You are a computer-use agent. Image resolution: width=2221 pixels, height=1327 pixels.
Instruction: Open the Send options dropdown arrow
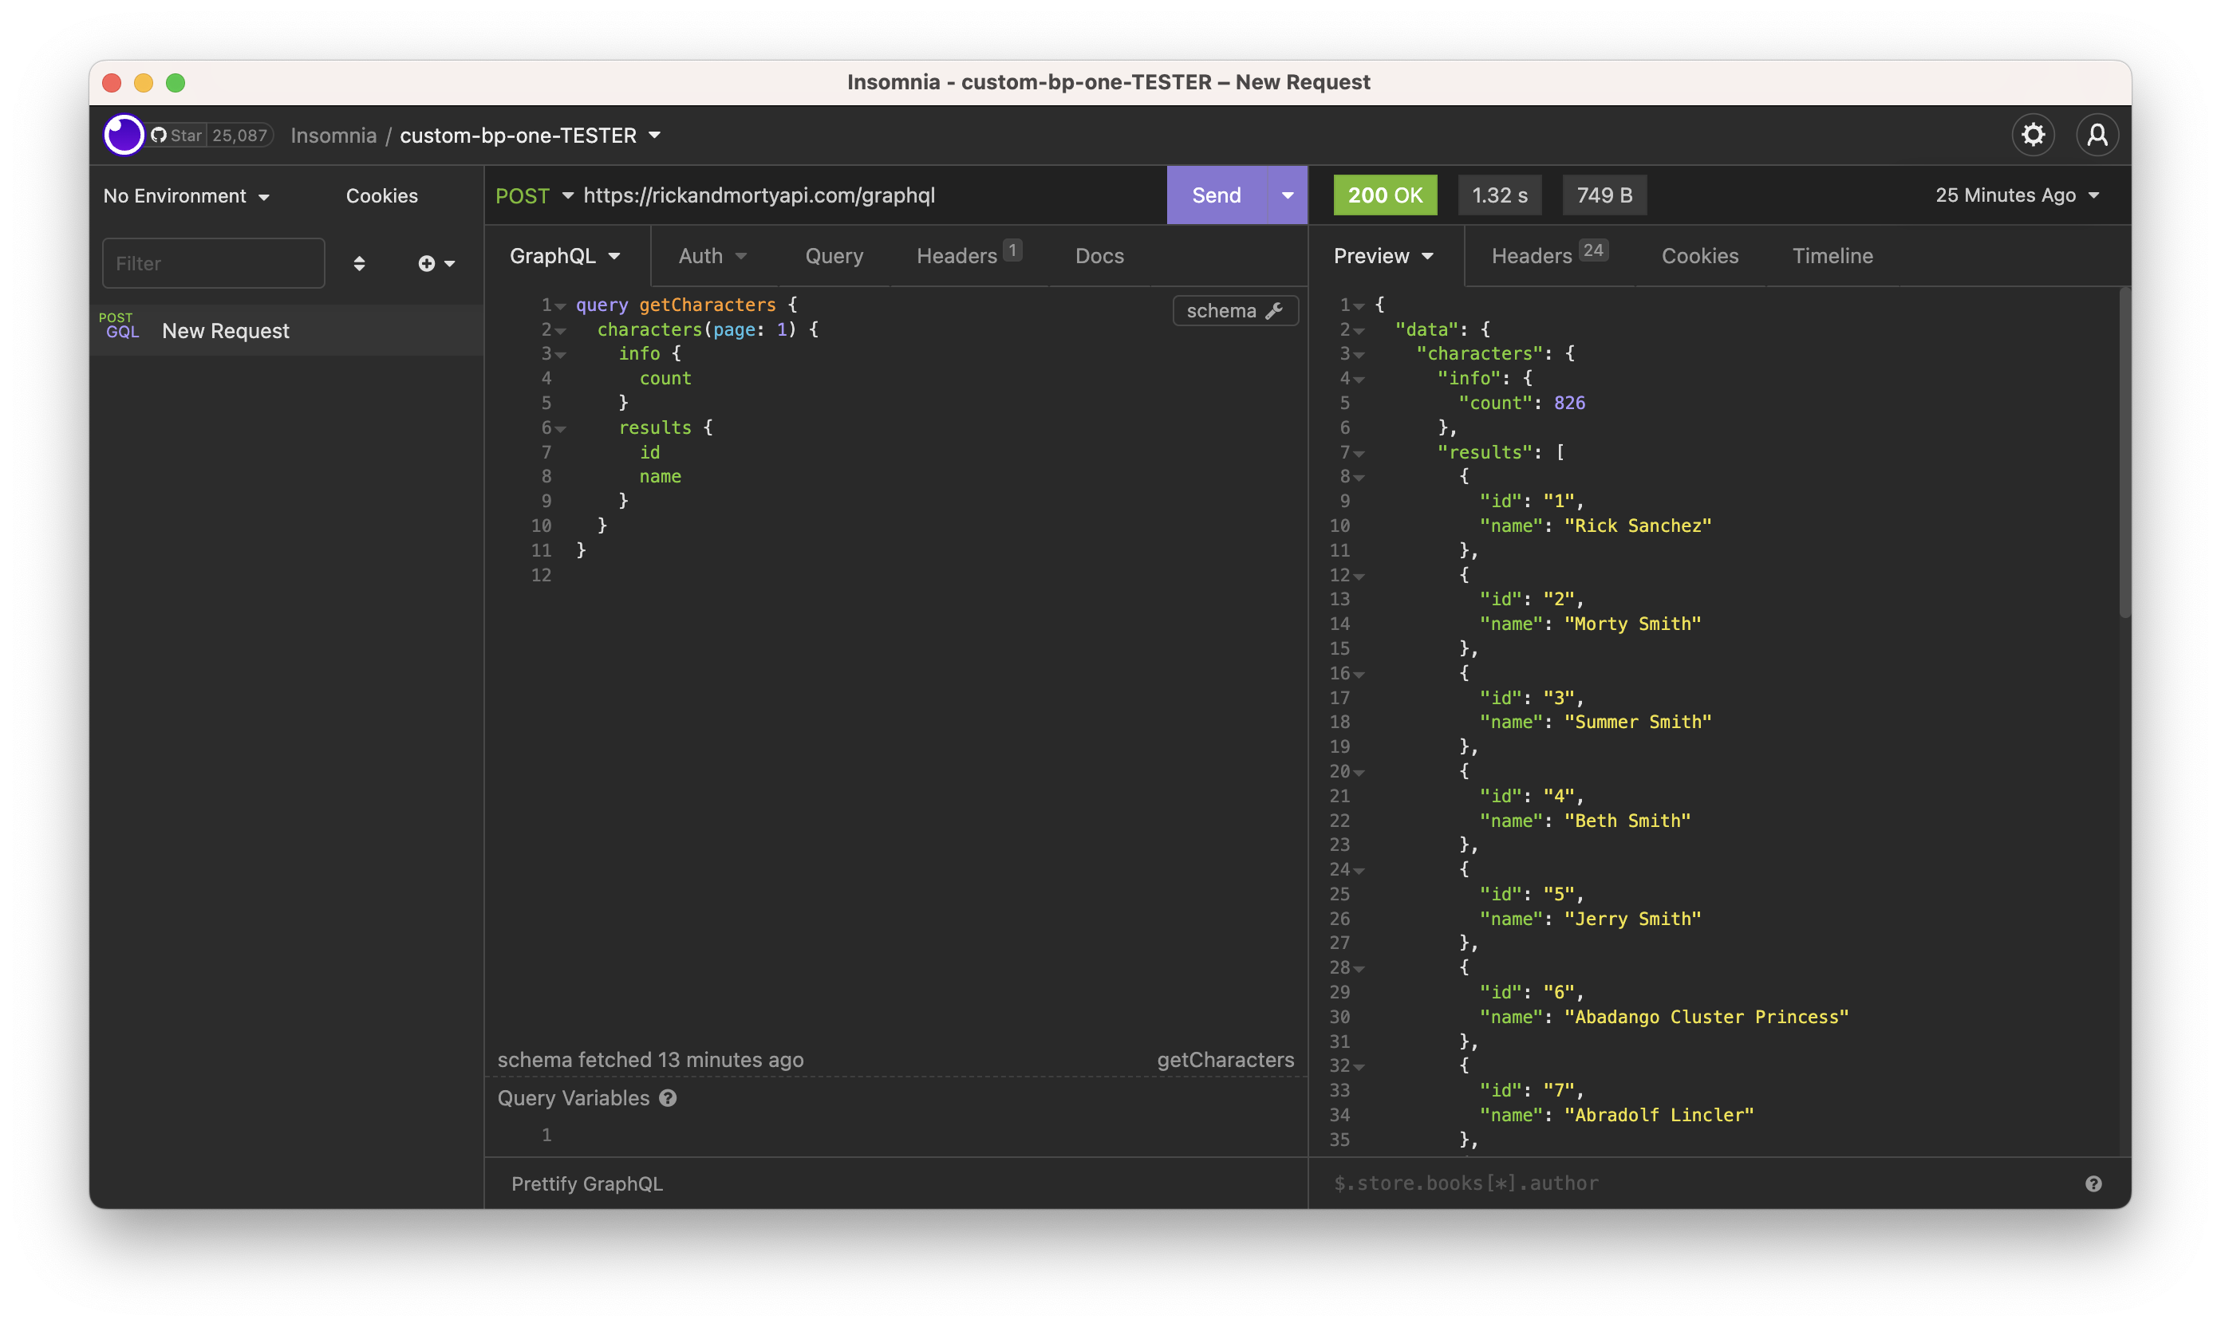pyautogui.click(x=1287, y=195)
